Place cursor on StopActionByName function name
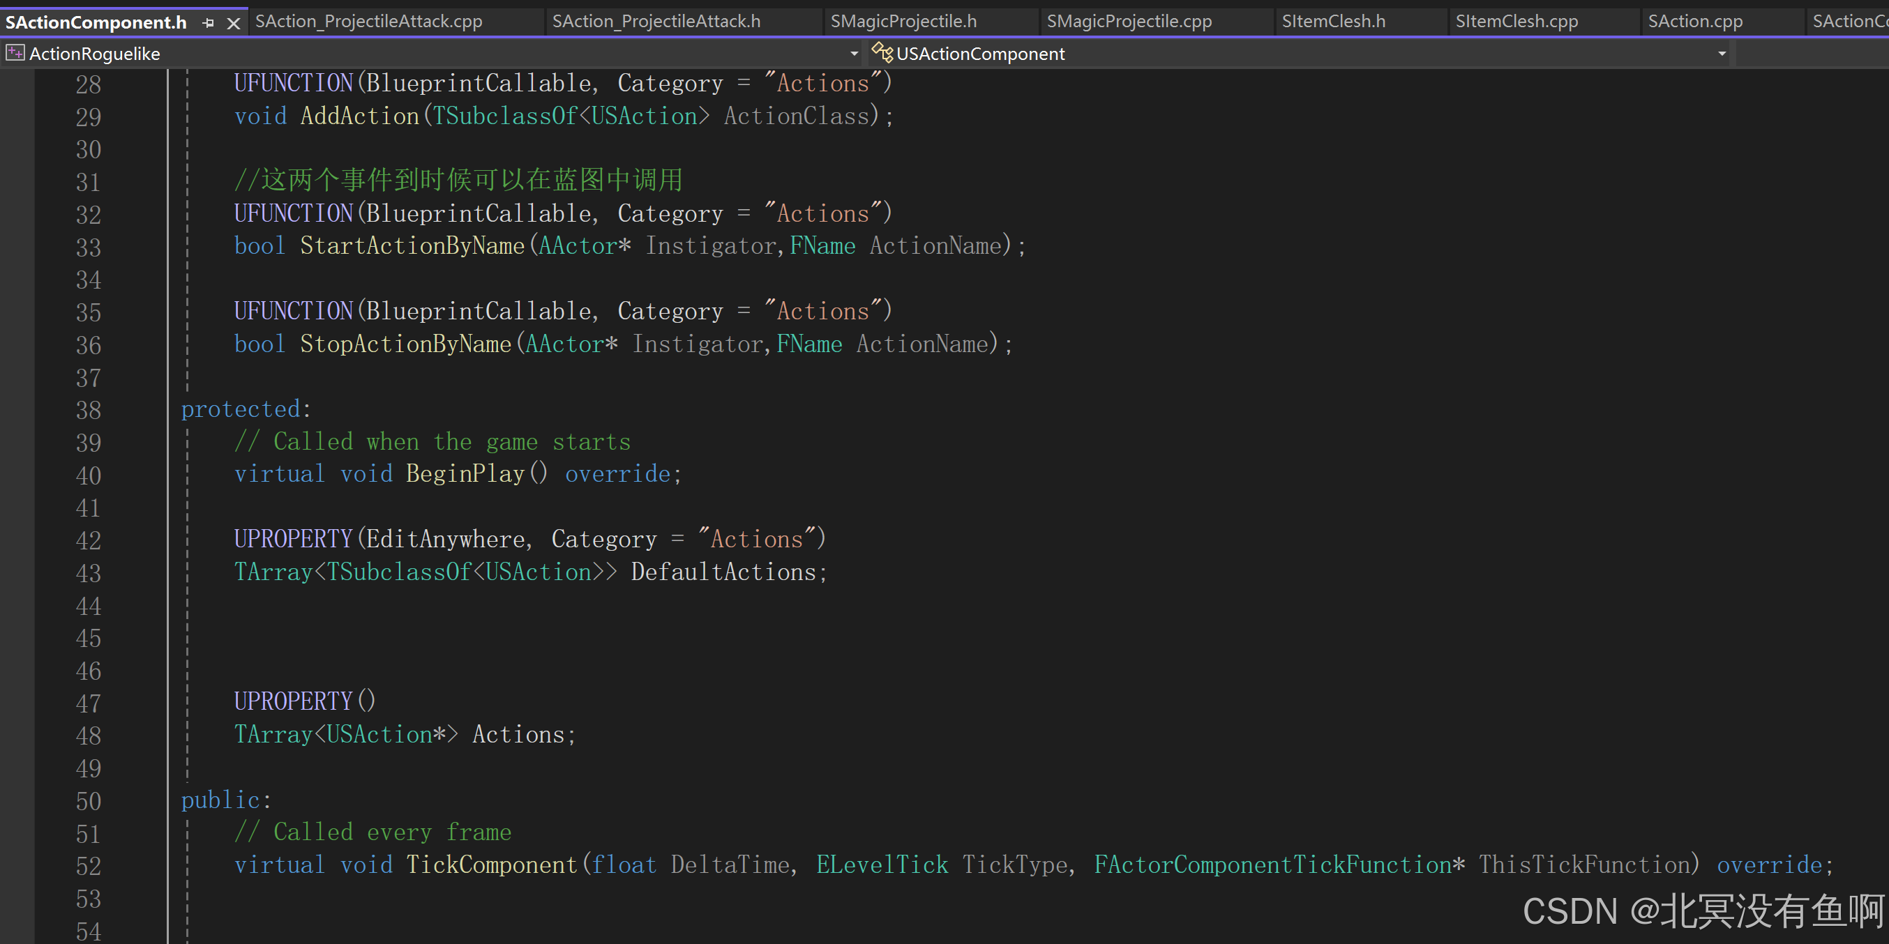This screenshot has width=1889, height=944. (405, 344)
